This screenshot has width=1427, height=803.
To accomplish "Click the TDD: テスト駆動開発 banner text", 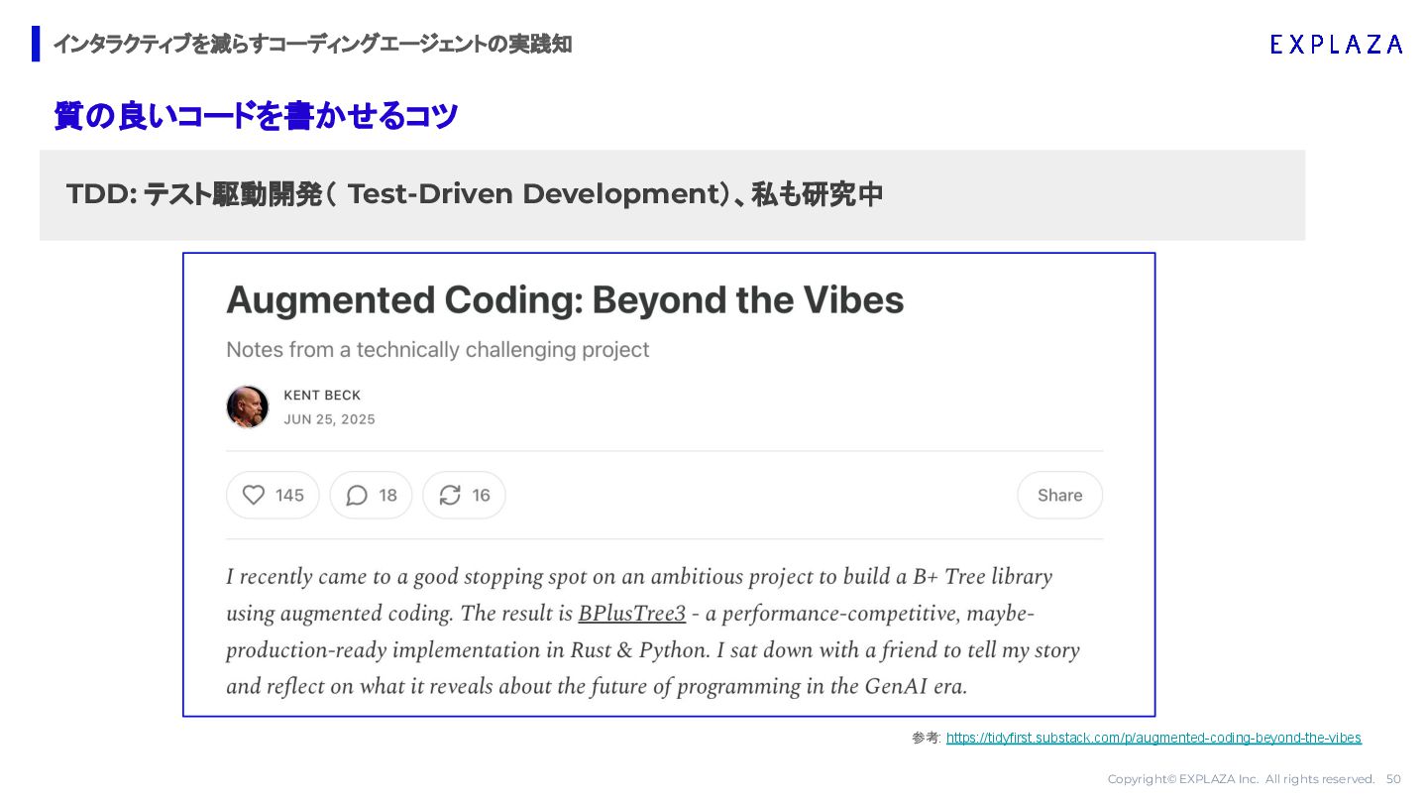I will coord(474,194).
